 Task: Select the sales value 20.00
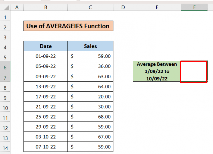(x=90, y=97)
